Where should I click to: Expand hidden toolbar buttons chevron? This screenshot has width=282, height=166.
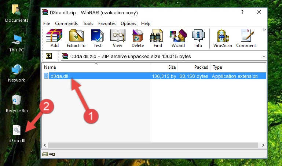pyautogui.click(x=264, y=29)
